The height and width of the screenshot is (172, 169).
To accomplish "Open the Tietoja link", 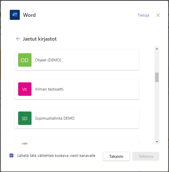I will (143, 15).
